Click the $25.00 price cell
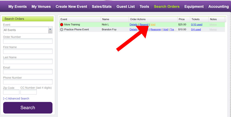231x117 pixels. coord(182,24)
